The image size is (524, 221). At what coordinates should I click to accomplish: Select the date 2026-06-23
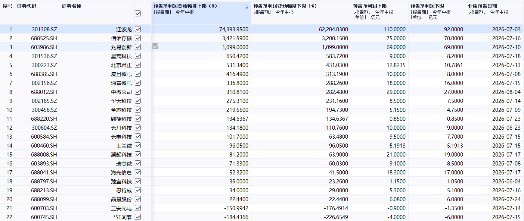tap(506, 127)
